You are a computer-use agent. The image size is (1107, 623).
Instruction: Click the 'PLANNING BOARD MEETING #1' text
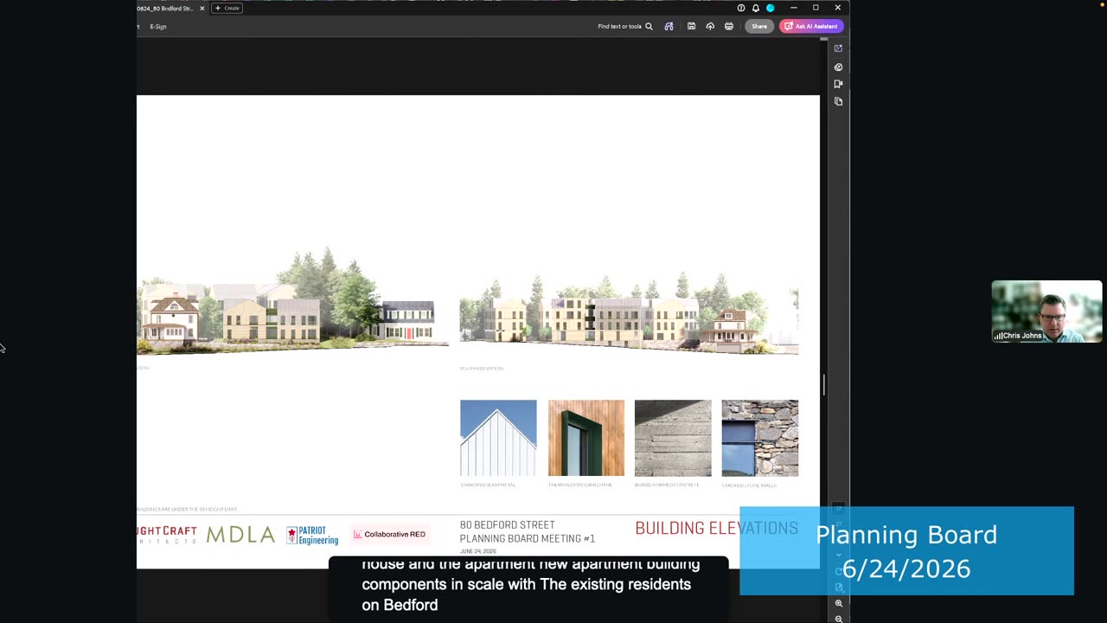click(528, 538)
